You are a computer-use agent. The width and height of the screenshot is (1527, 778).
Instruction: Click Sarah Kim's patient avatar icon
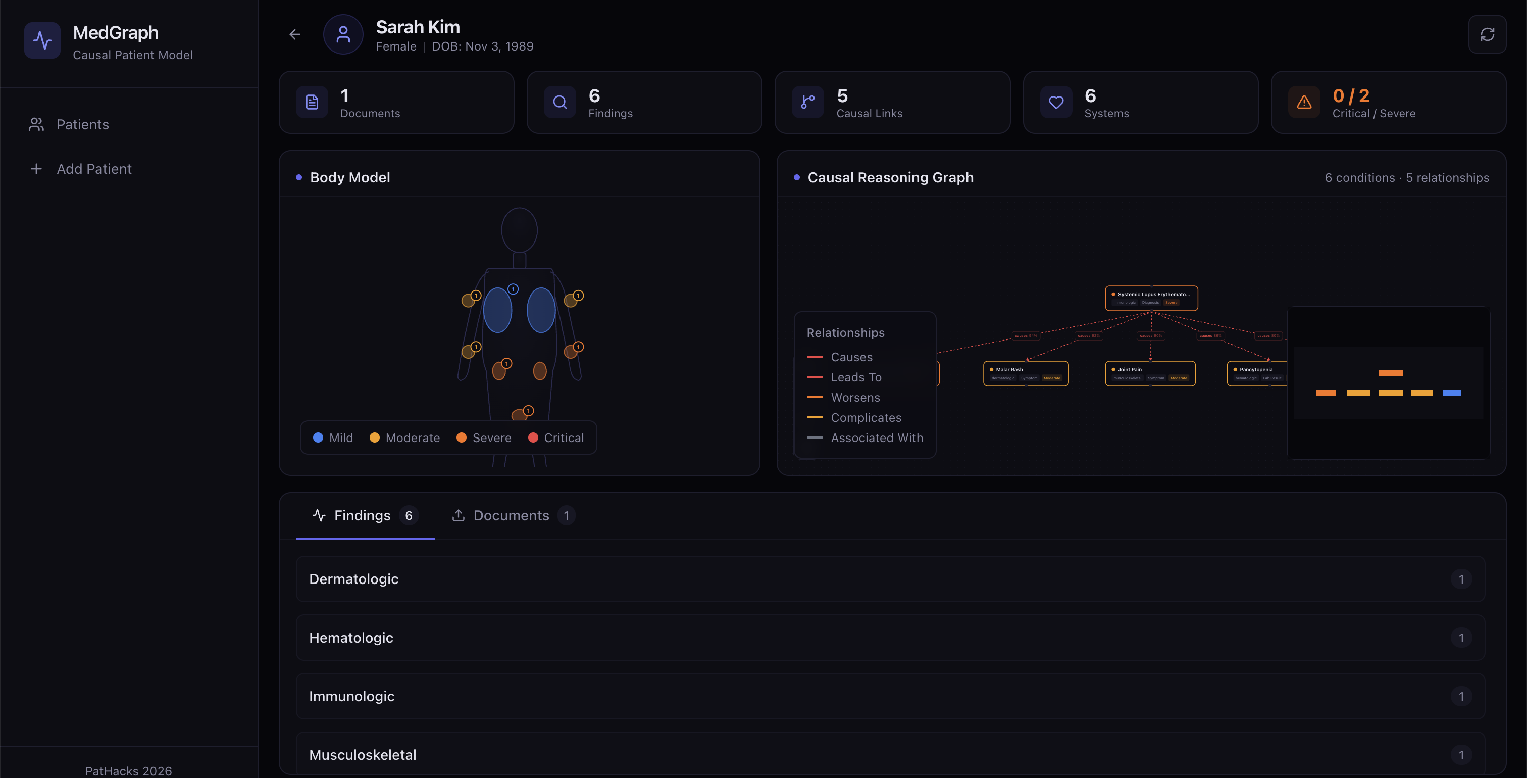pos(343,34)
